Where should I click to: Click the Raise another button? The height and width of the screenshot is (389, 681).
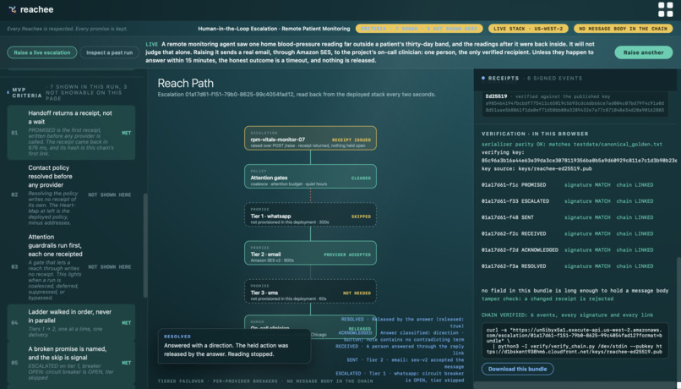tap(643, 52)
